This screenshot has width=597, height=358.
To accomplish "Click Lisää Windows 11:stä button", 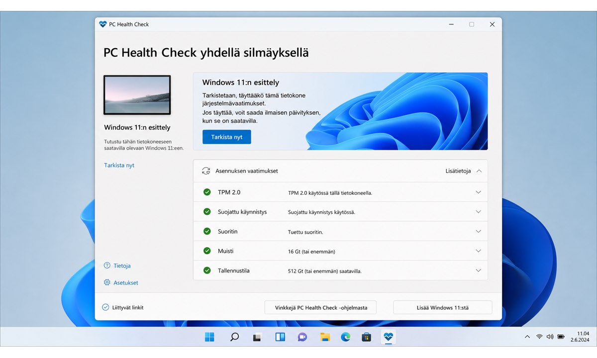I will 443,307.
